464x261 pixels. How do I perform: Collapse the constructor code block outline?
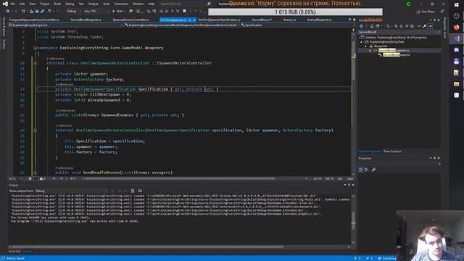point(35,130)
